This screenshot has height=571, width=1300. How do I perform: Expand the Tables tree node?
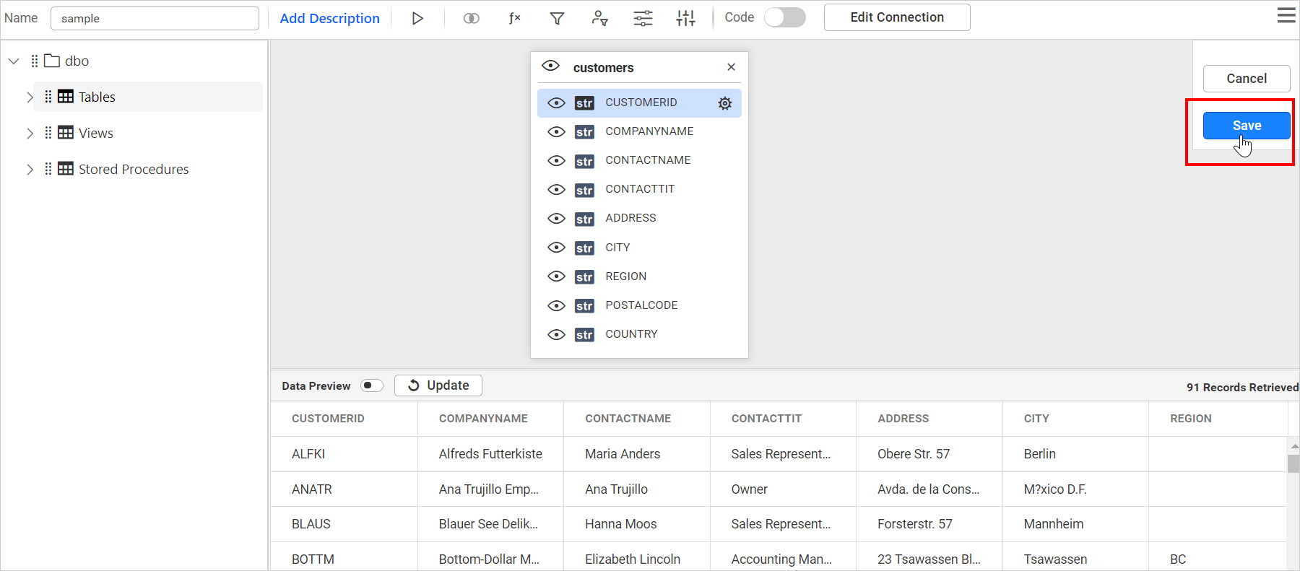30,97
